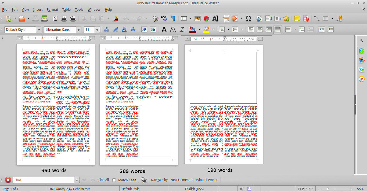The height and width of the screenshot is (192, 367).
Task: Increase indent icon
Action: pyautogui.click(x=322, y=29)
